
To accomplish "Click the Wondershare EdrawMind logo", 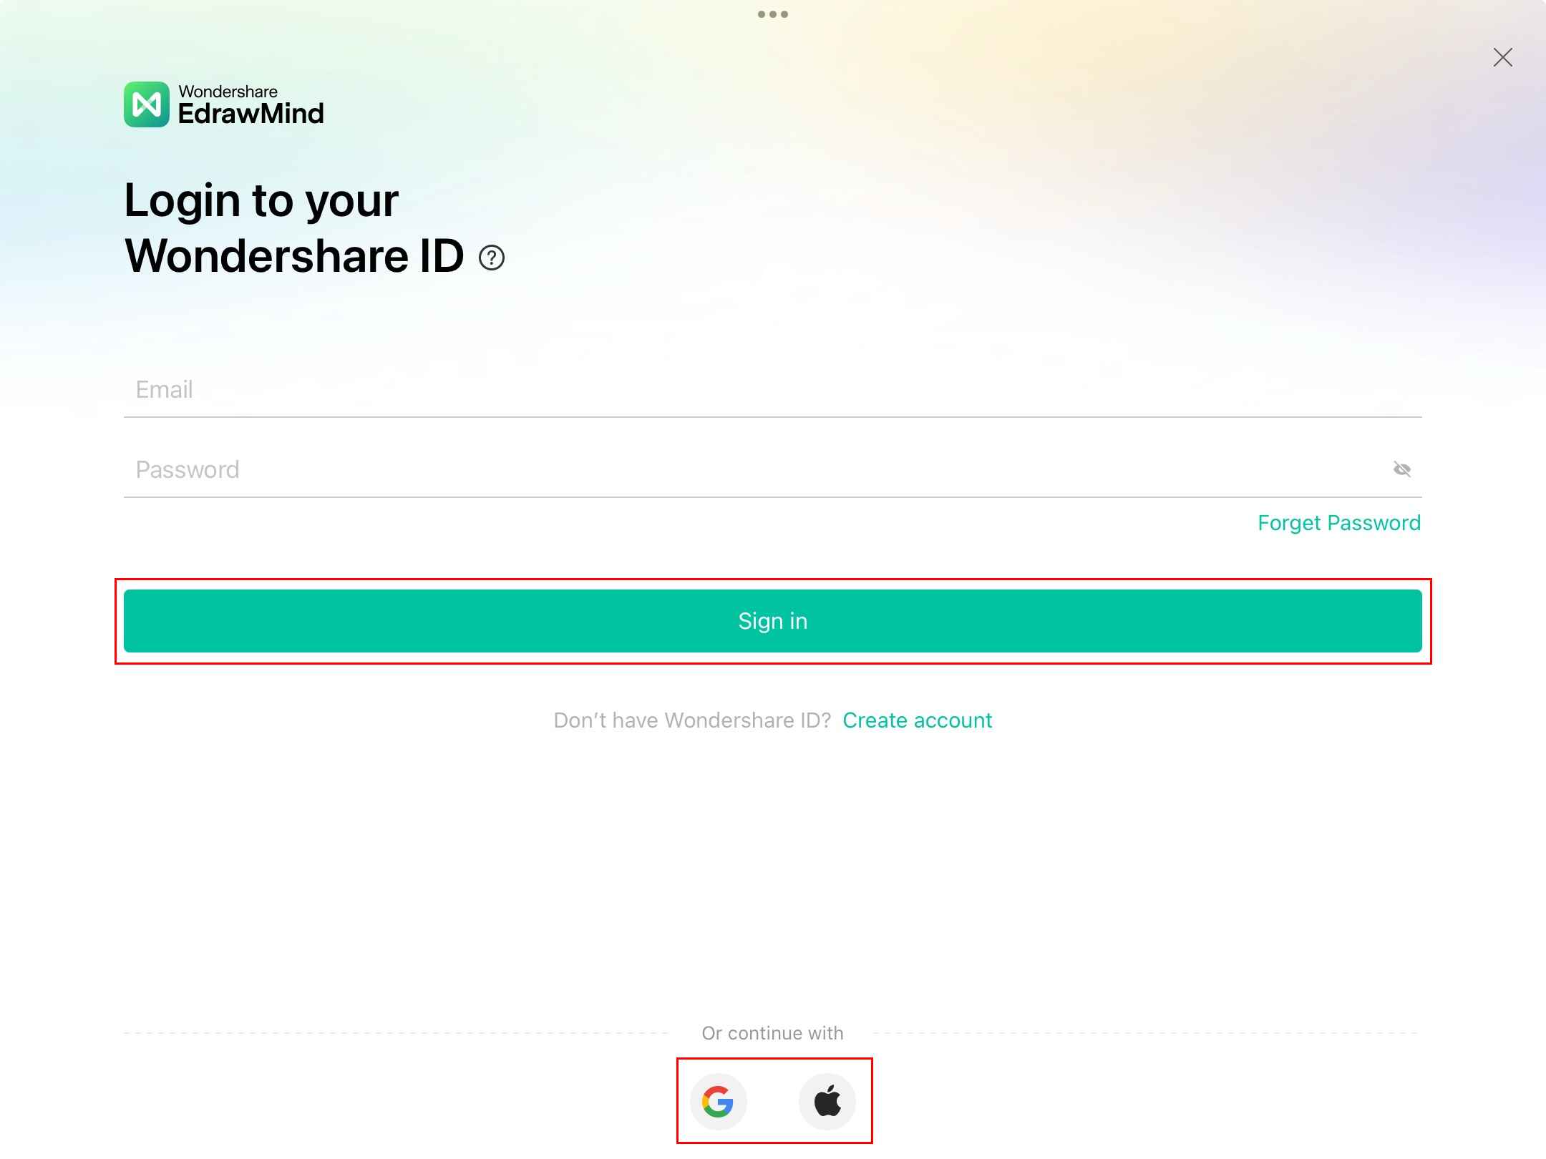I will click(x=224, y=104).
